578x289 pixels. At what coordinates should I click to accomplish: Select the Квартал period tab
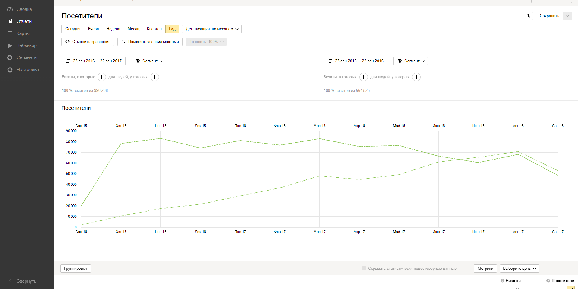pos(154,29)
